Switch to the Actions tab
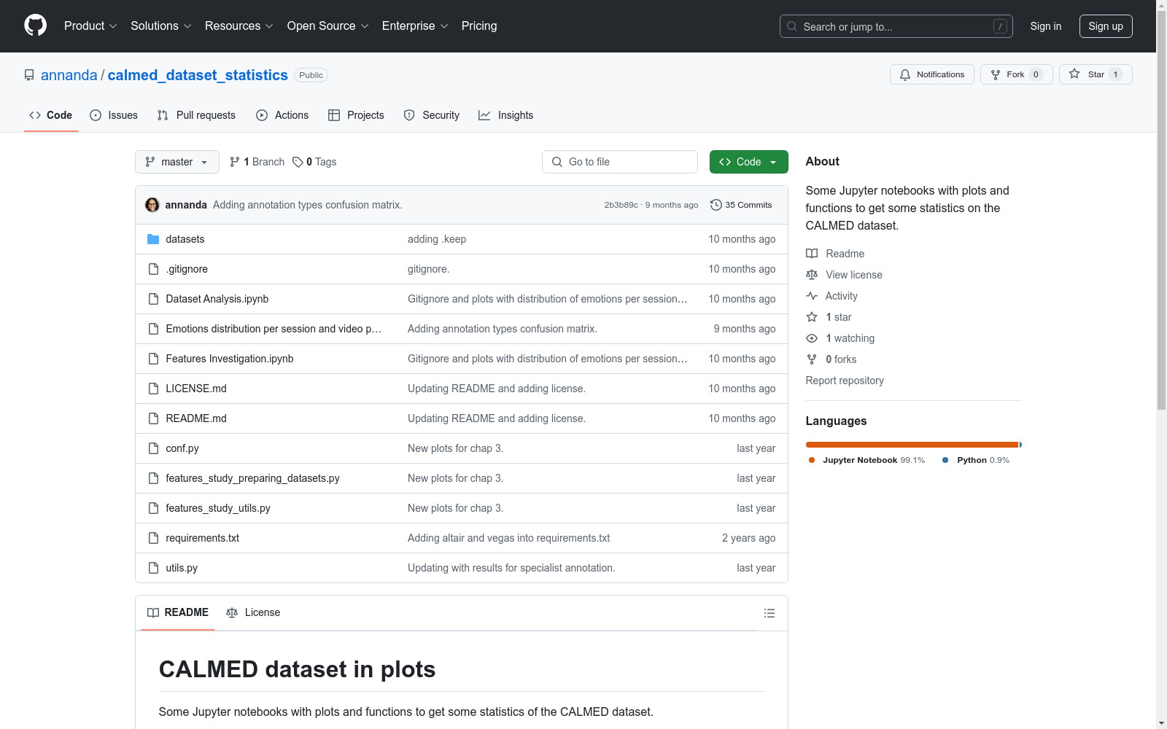This screenshot has height=729, width=1167. pos(282,115)
